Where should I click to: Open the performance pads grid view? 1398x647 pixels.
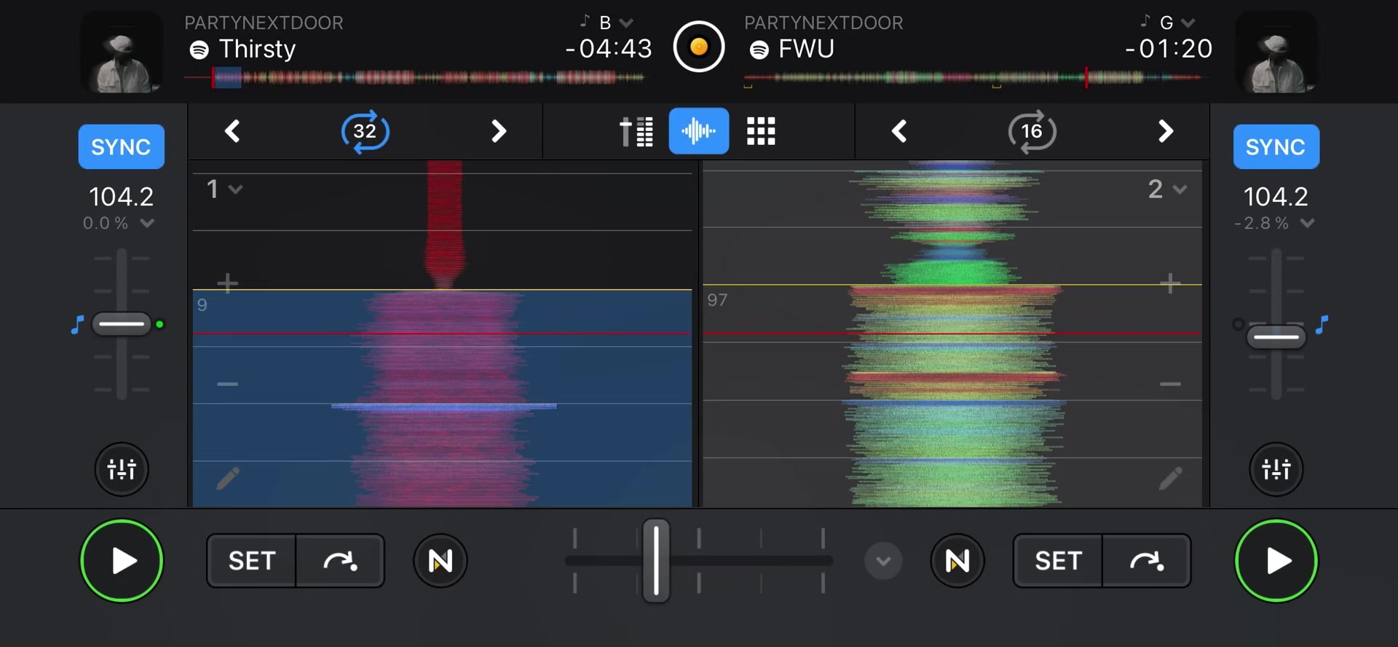[x=761, y=131]
